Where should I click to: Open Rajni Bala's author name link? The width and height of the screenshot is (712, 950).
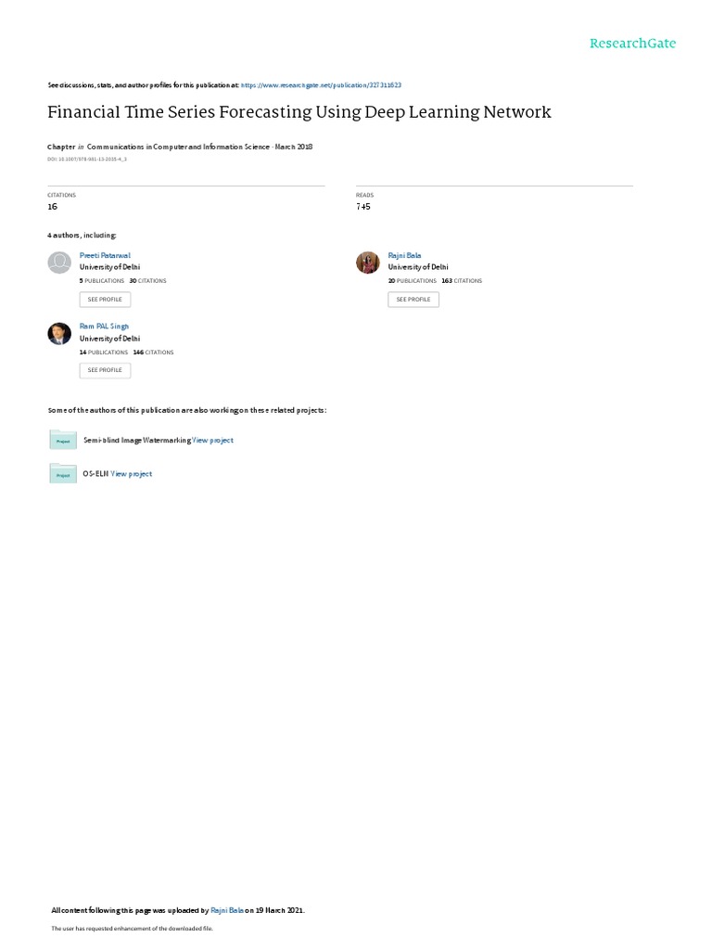(404, 254)
